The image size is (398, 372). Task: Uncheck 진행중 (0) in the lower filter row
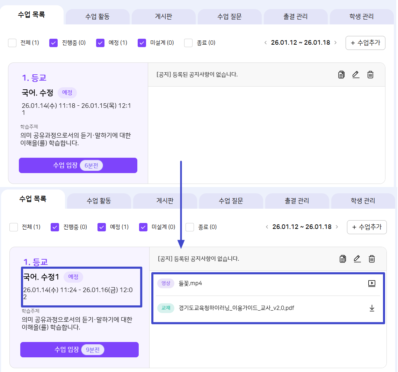point(55,227)
